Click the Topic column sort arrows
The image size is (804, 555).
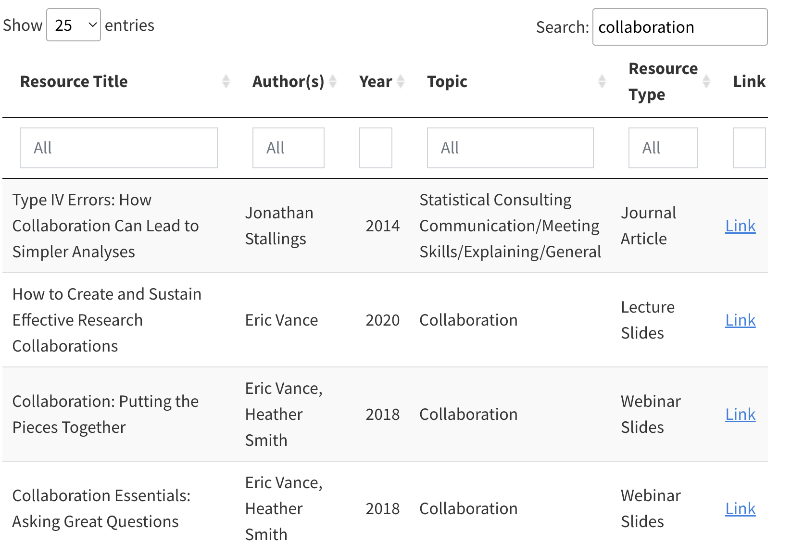(602, 82)
